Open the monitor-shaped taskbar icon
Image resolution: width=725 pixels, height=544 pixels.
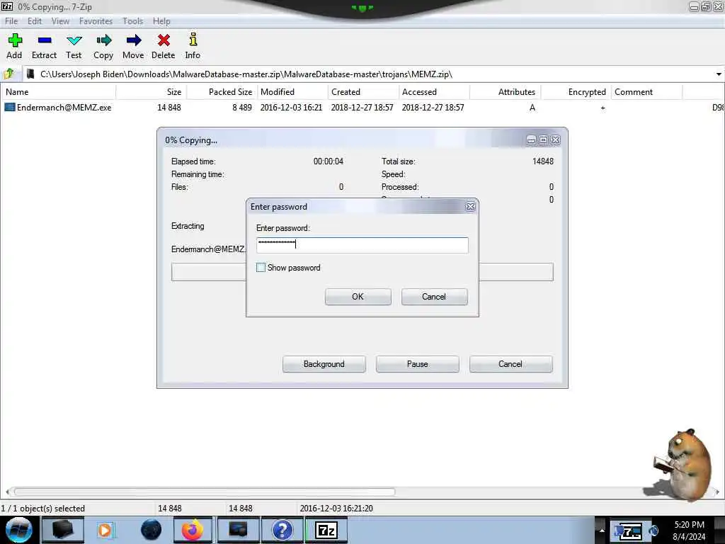click(x=238, y=530)
